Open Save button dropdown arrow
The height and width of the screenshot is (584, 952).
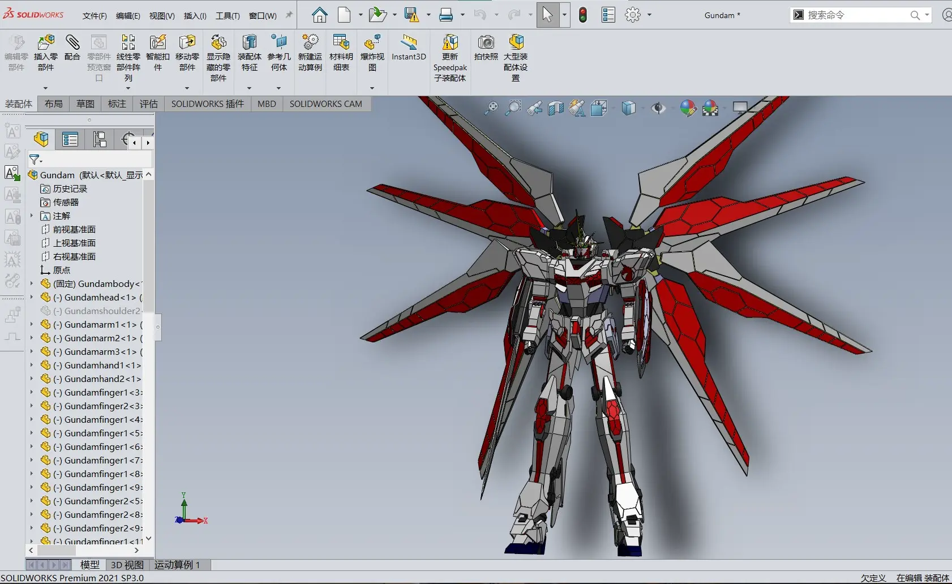428,15
